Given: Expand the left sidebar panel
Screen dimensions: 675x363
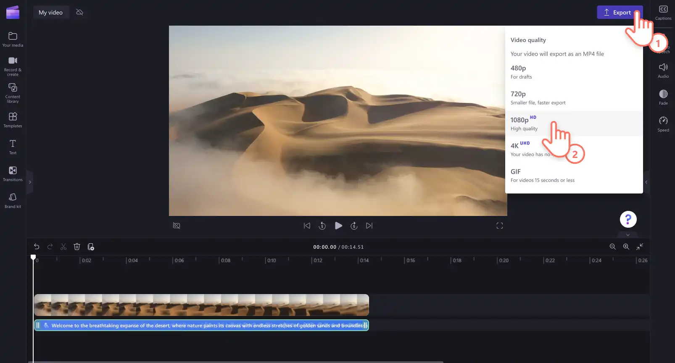Looking at the screenshot, I should 30,182.
